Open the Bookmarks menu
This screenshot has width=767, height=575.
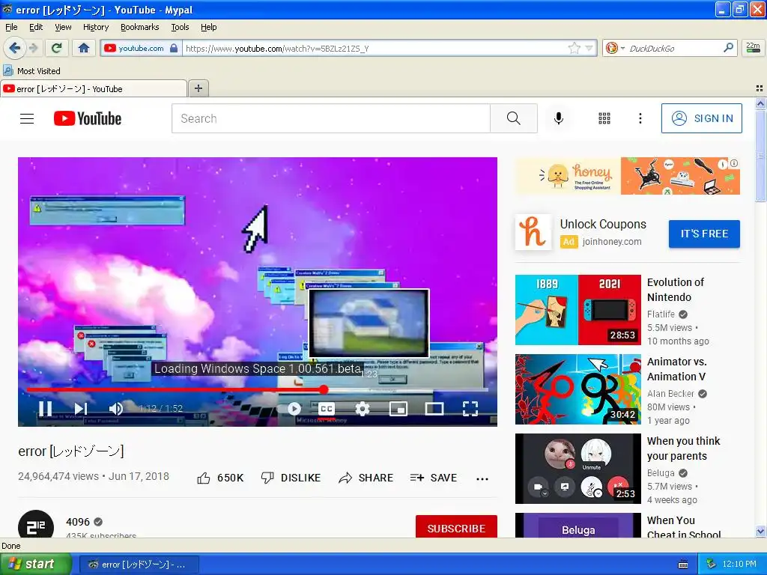pyautogui.click(x=140, y=27)
